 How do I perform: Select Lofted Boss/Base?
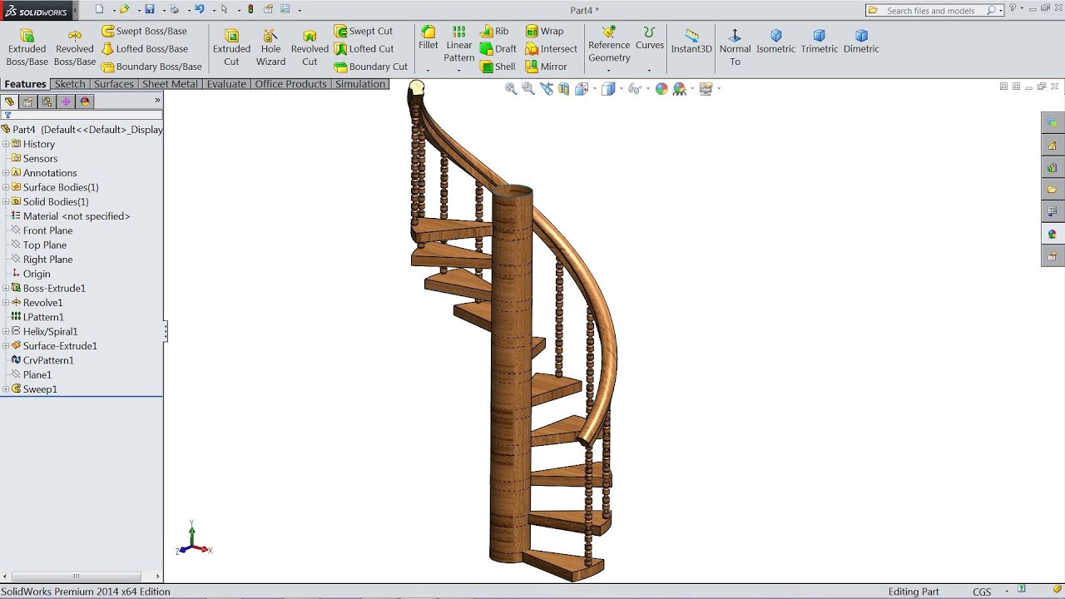[144, 49]
